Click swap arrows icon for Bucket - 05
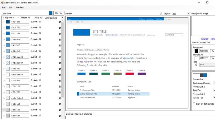This screenshot has width=215, height=119. [60, 45]
